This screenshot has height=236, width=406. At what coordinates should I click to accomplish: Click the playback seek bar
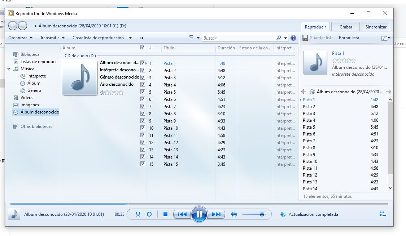[x=199, y=204]
